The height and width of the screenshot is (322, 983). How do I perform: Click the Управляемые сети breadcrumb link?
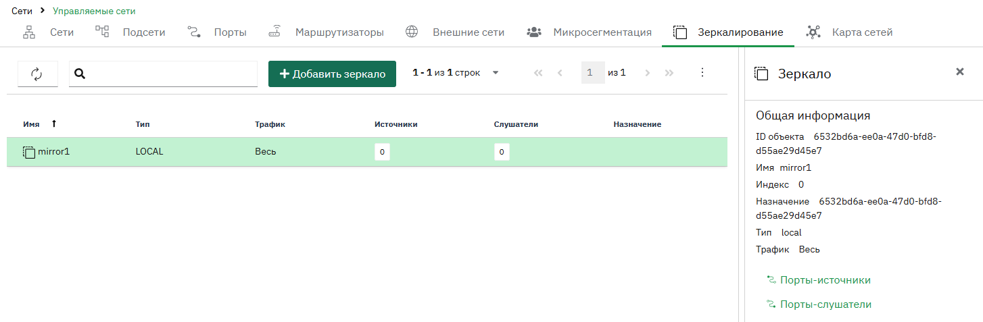point(94,11)
